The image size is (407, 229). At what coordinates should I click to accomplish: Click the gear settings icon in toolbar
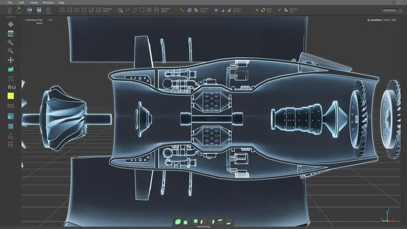click(48, 10)
